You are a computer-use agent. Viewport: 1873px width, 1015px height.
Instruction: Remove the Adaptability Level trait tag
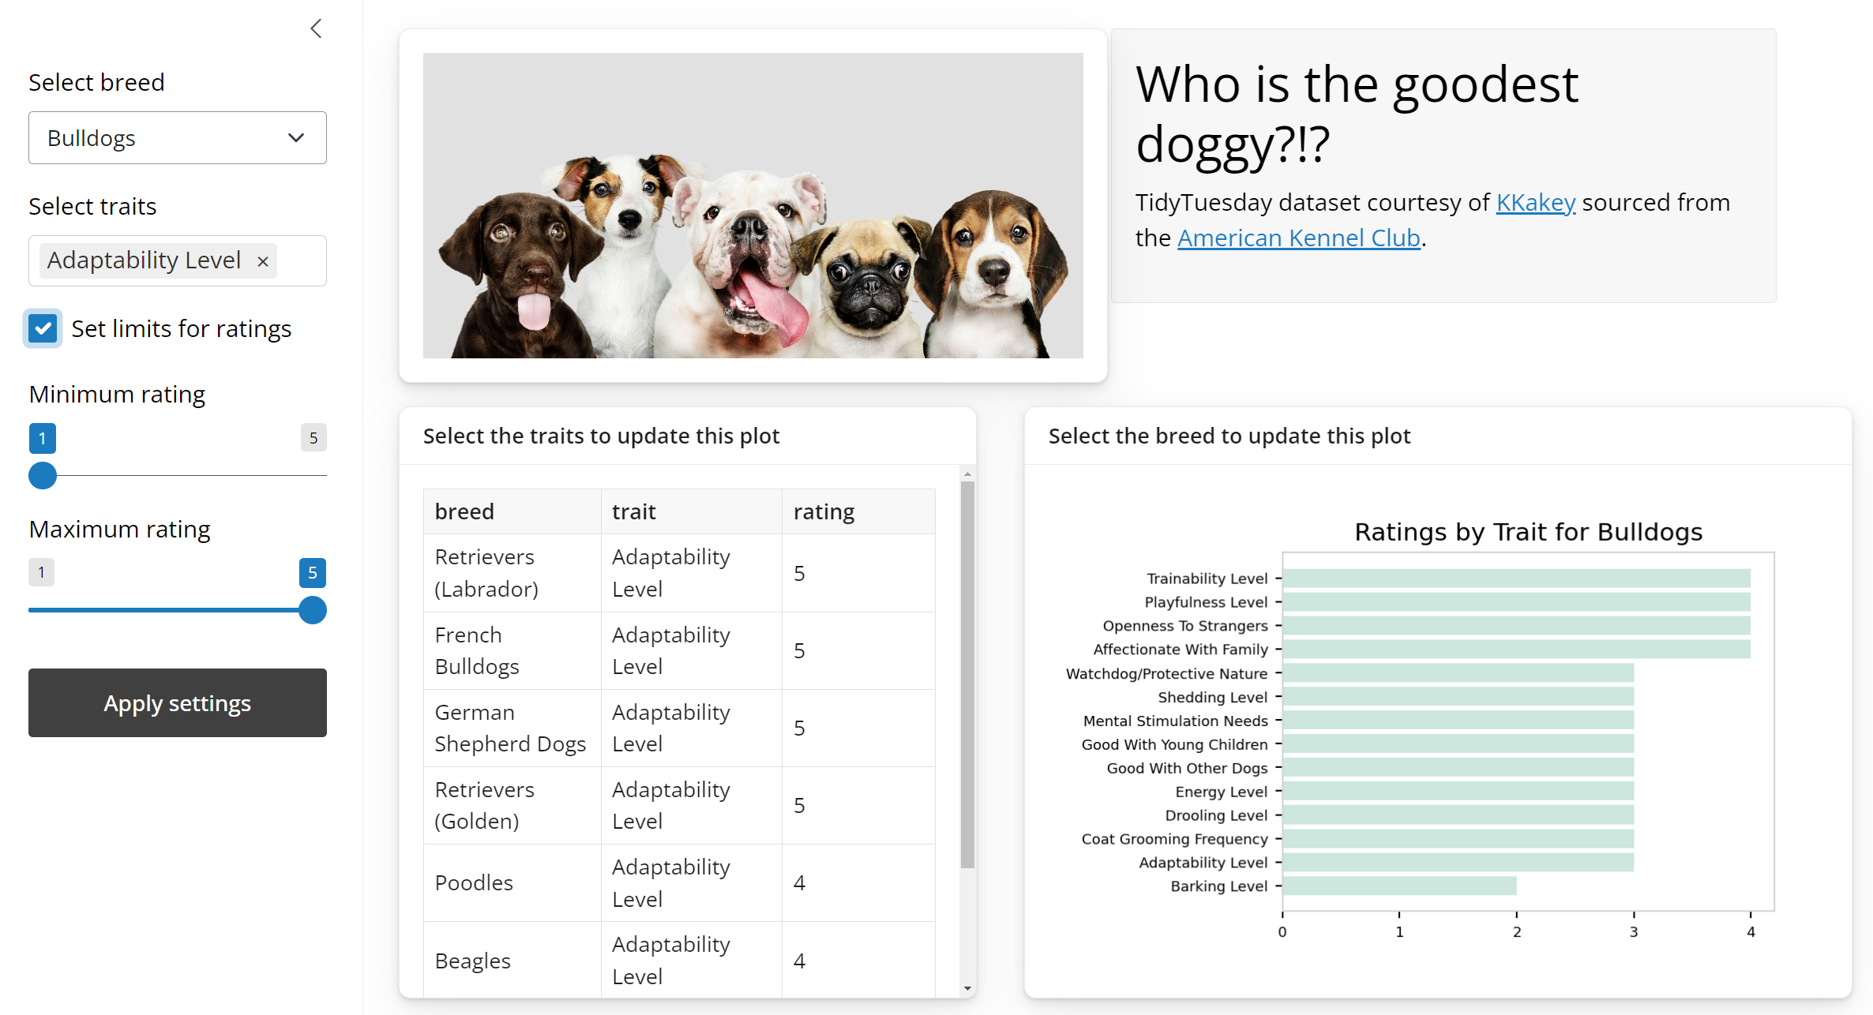point(263,260)
